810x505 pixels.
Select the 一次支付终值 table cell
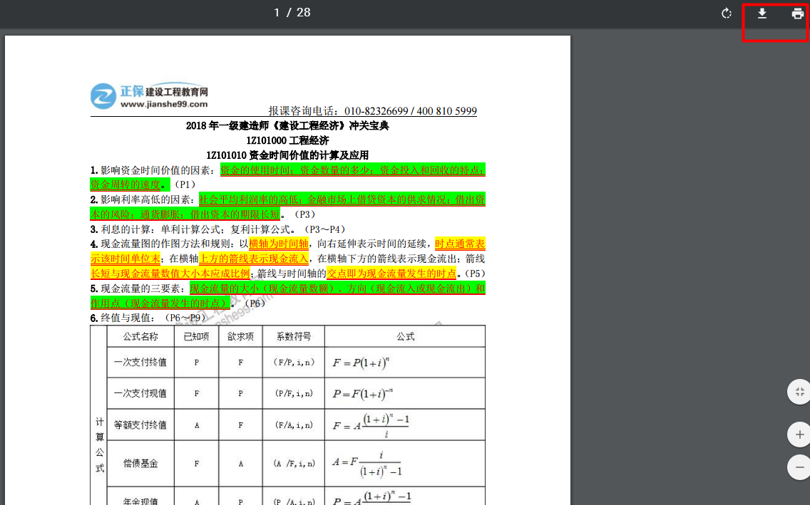pos(140,362)
